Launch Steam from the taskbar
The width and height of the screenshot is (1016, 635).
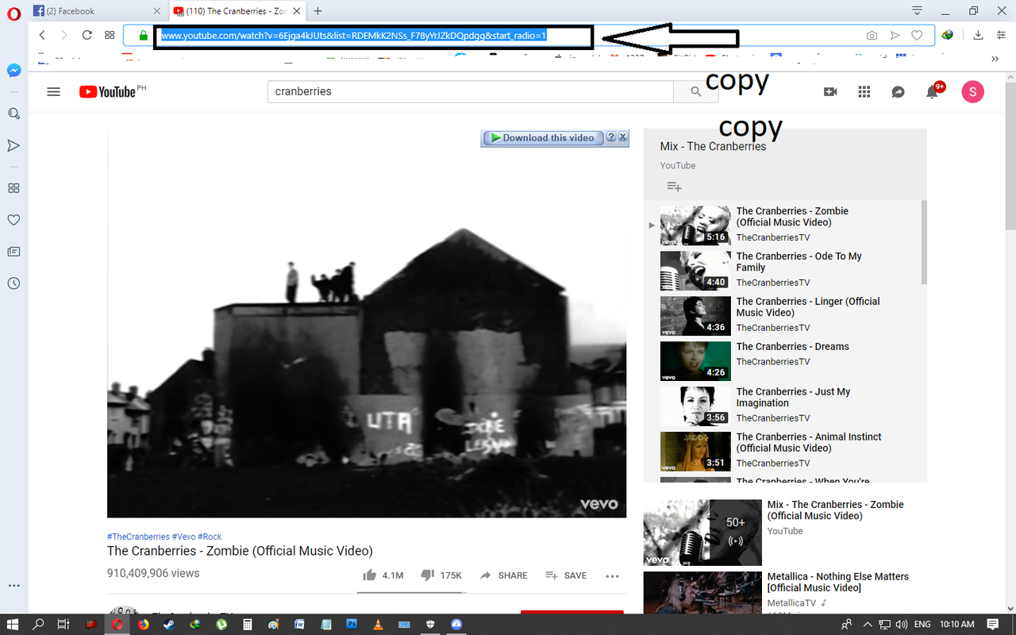[x=169, y=625]
